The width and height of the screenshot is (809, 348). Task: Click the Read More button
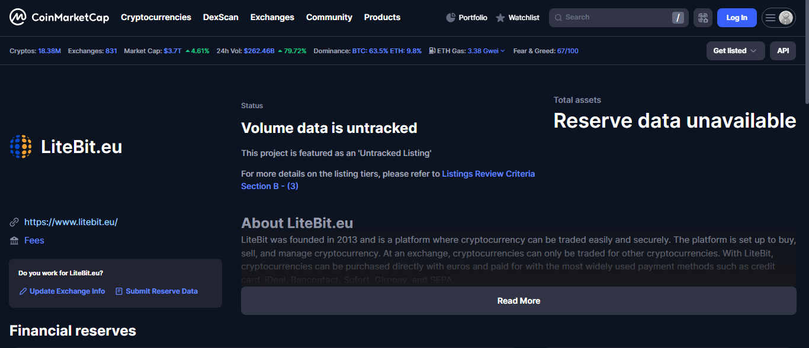tap(519, 301)
